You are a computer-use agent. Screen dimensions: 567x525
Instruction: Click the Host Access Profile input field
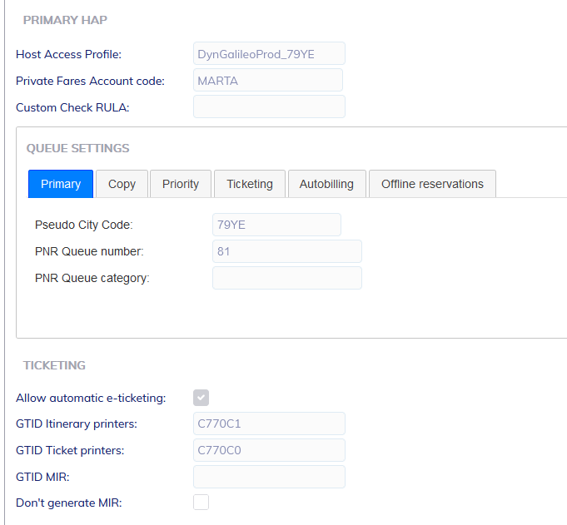click(x=269, y=54)
